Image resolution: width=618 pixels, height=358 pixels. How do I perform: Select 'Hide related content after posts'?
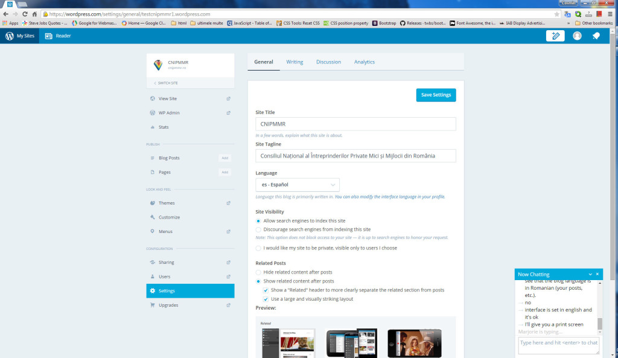pos(259,272)
